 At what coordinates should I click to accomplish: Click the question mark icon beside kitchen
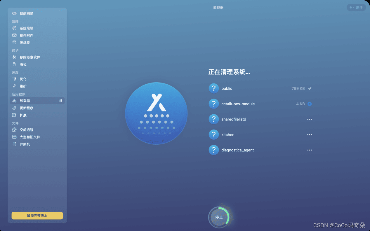[214, 135]
